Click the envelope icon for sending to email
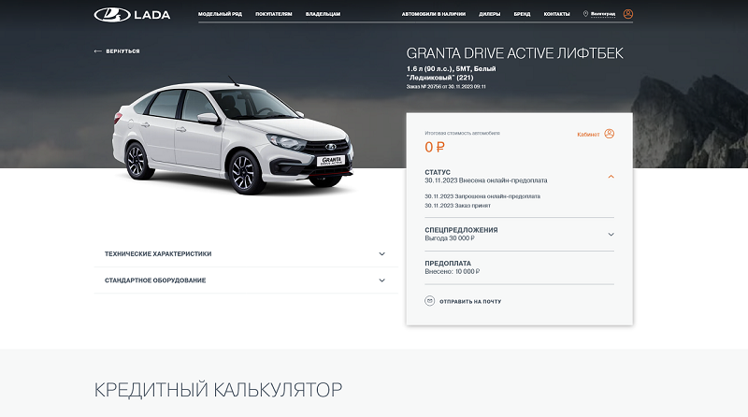Screen dimensions: 748x417 [429, 301]
